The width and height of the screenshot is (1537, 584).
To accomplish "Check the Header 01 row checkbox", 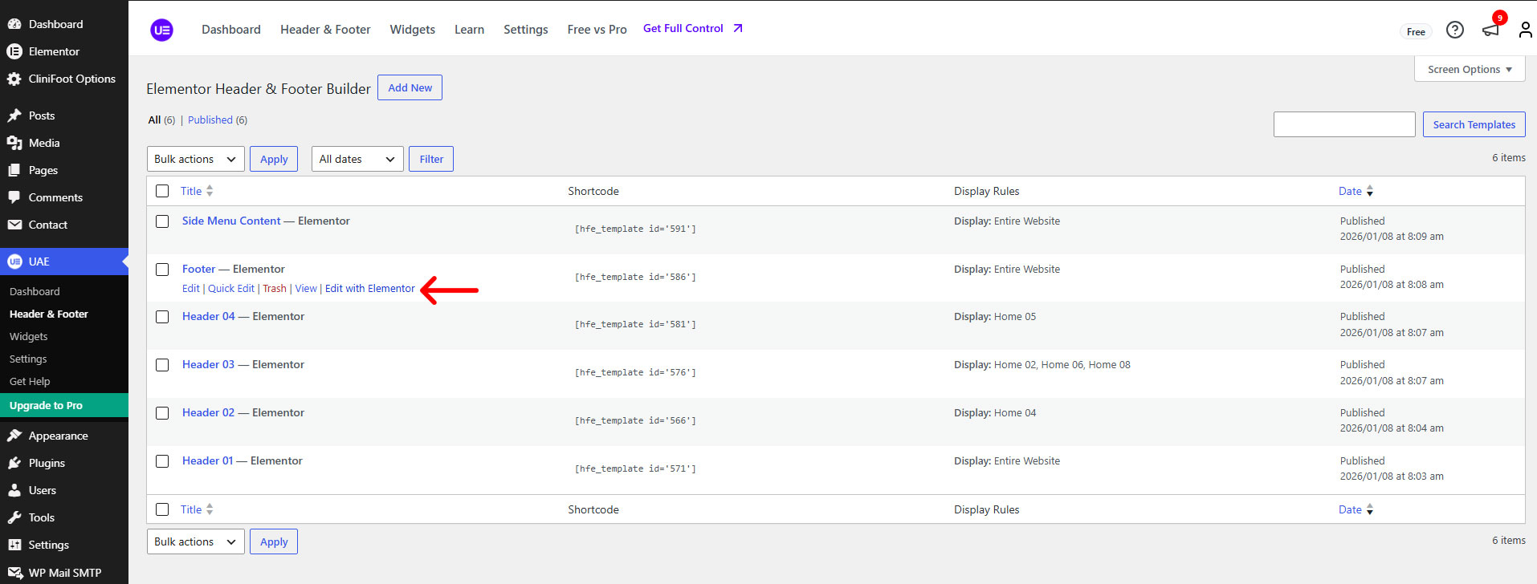I will click(162, 461).
